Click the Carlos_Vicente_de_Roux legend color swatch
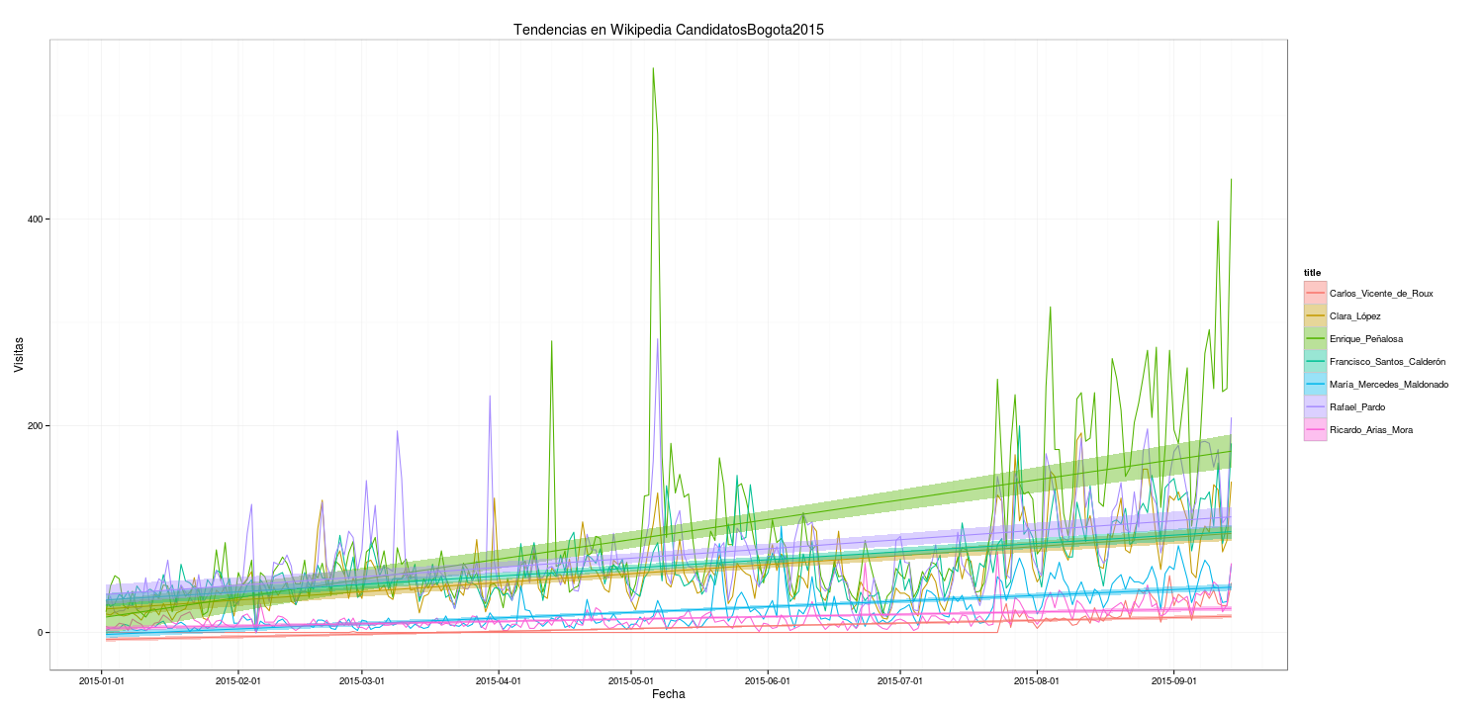1484x712 pixels. [x=1315, y=293]
